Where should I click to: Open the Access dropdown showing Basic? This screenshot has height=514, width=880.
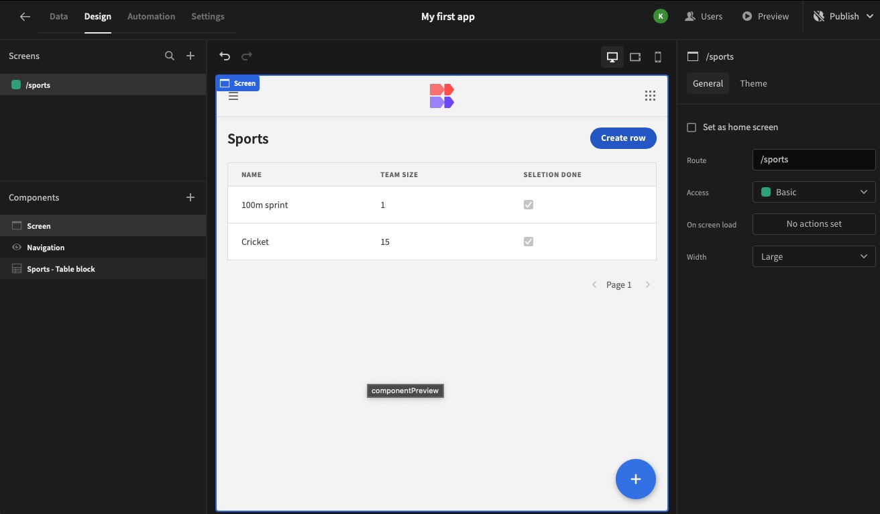814,192
